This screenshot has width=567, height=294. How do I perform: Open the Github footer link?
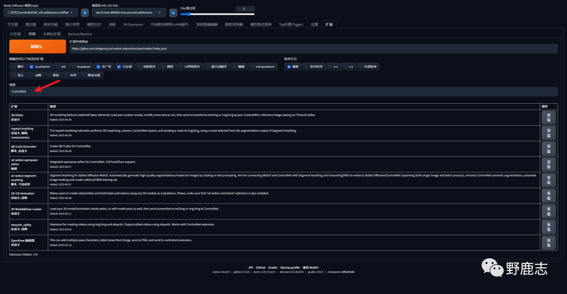tap(260, 268)
